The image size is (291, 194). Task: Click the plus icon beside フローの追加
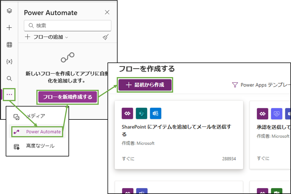27,37
